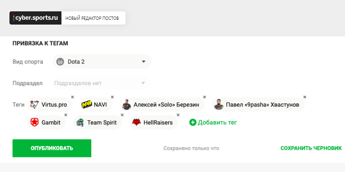Click the Virtus.pro bear logo icon

[x=34, y=104]
